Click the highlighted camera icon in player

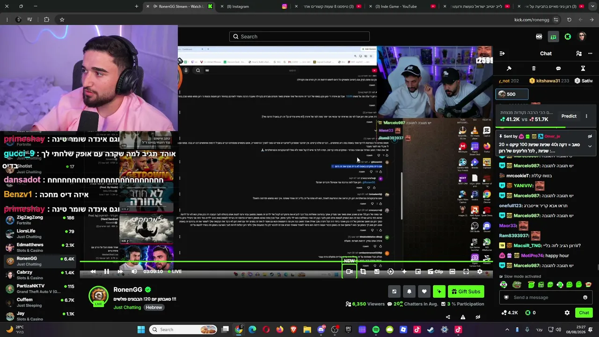tap(349, 271)
